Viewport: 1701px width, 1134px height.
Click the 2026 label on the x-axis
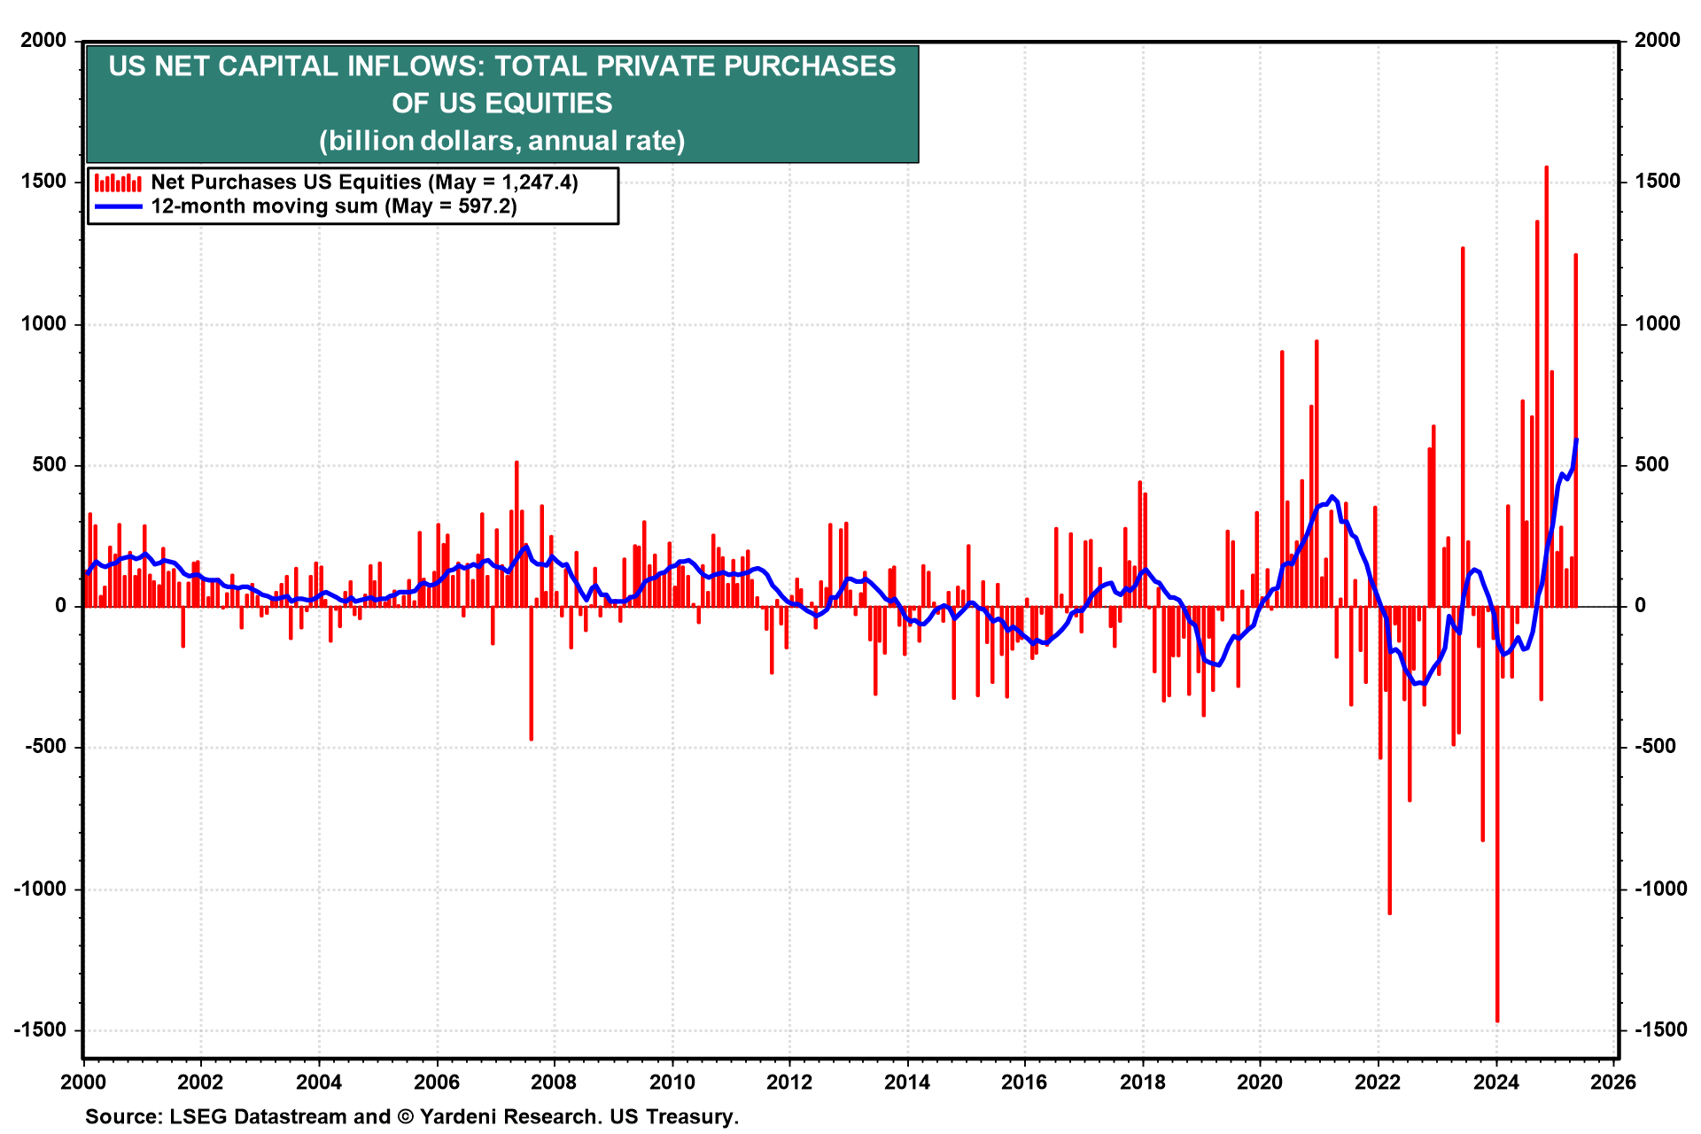(1613, 1082)
